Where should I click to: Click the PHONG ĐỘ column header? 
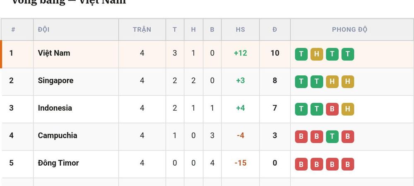pyautogui.click(x=349, y=29)
